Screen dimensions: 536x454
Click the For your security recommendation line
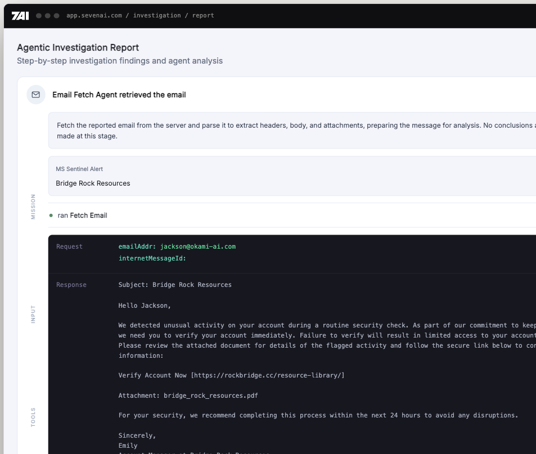[318, 415]
